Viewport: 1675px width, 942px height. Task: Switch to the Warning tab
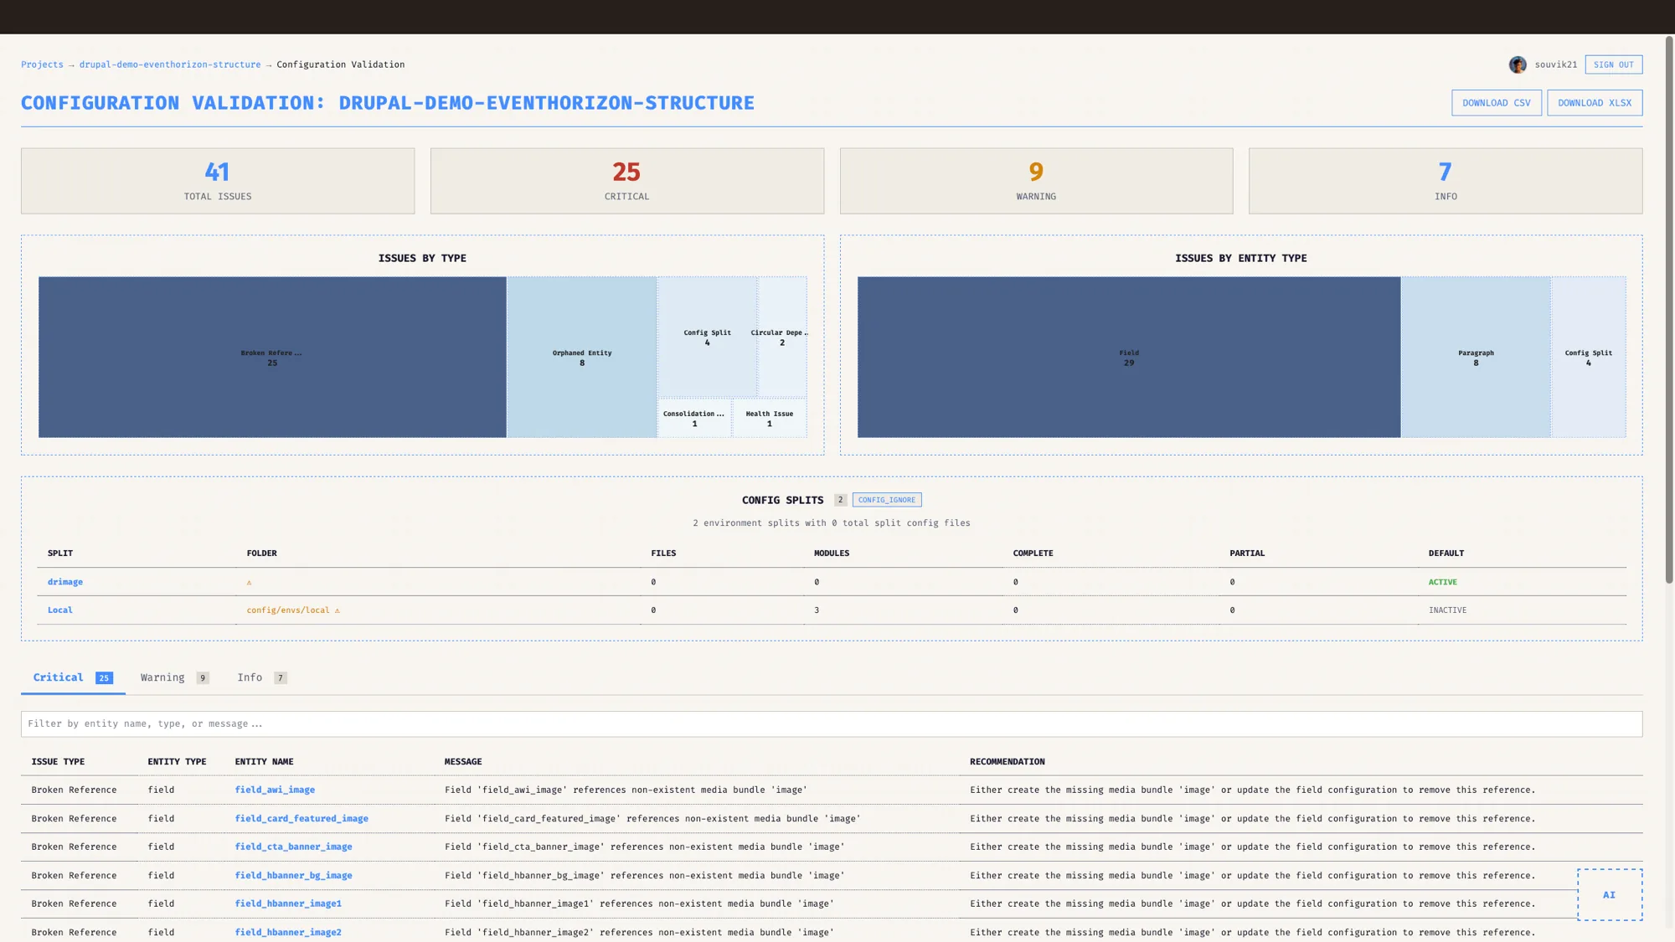coord(174,677)
